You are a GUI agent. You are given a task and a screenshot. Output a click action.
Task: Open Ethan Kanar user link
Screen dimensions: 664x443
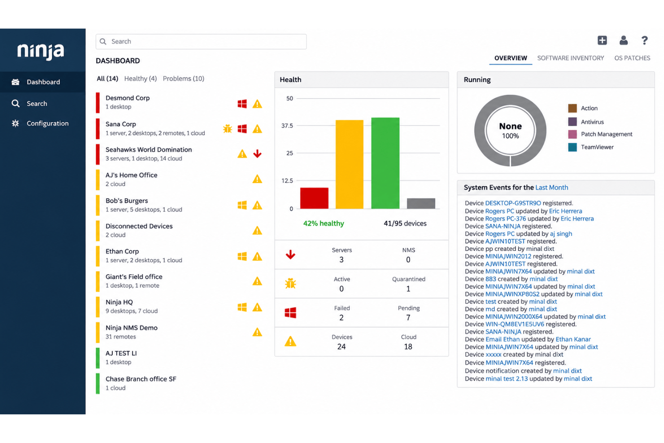coord(573,339)
